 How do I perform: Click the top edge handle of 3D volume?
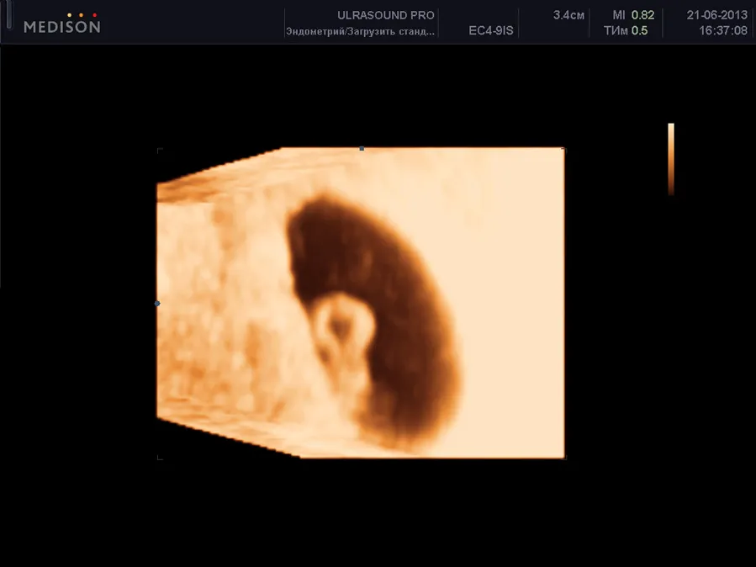tap(362, 149)
